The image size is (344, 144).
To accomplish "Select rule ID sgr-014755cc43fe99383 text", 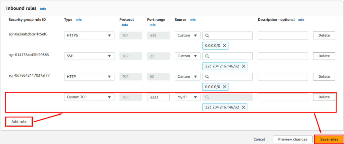I will coord(29,55).
